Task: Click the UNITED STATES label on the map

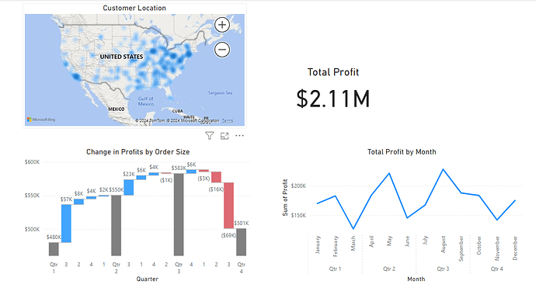Action: [121, 57]
